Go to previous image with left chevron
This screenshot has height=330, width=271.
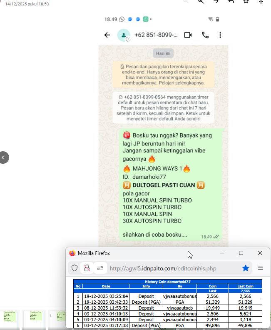point(4,157)
